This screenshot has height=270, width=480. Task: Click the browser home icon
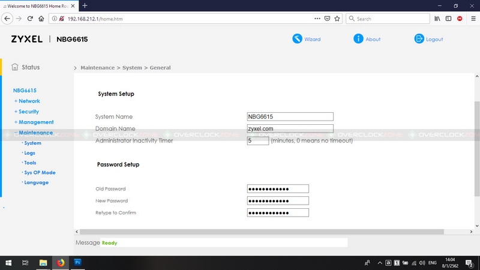(41, 19)
